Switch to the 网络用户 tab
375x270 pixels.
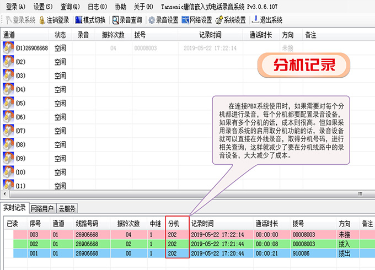click(x=42, y=209)
